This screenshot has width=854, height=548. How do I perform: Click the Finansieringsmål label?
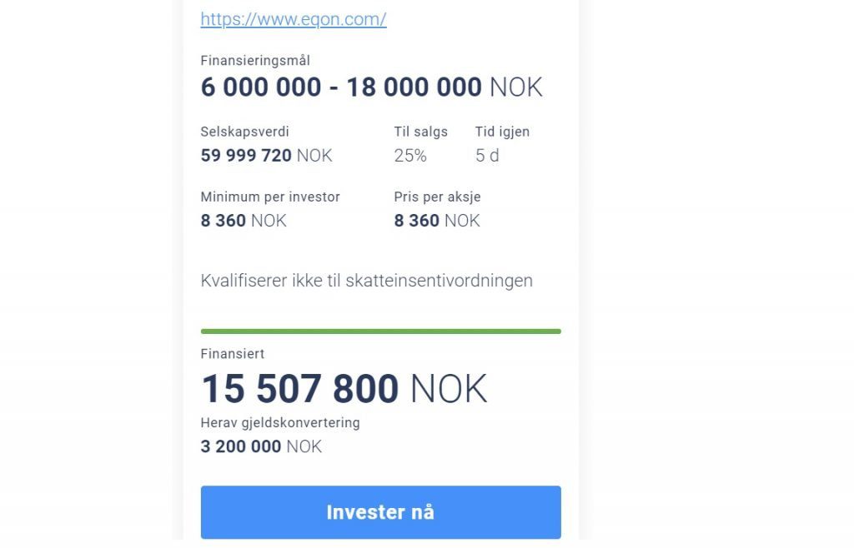(x=255, y=60)
